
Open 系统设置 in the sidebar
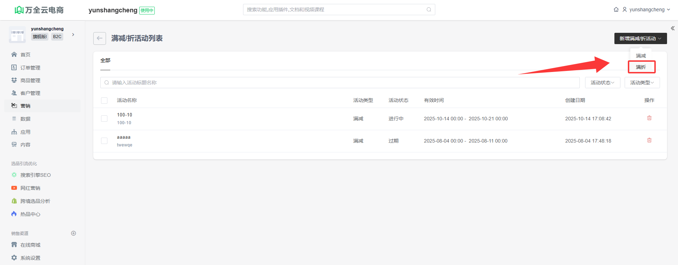point(30,258)
